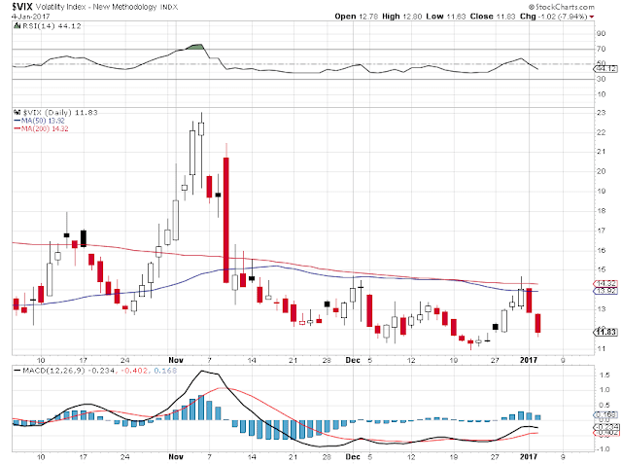Click the tall red candle after Nov 7
Screen dimensions: 622x464
[x=226, y=220]
